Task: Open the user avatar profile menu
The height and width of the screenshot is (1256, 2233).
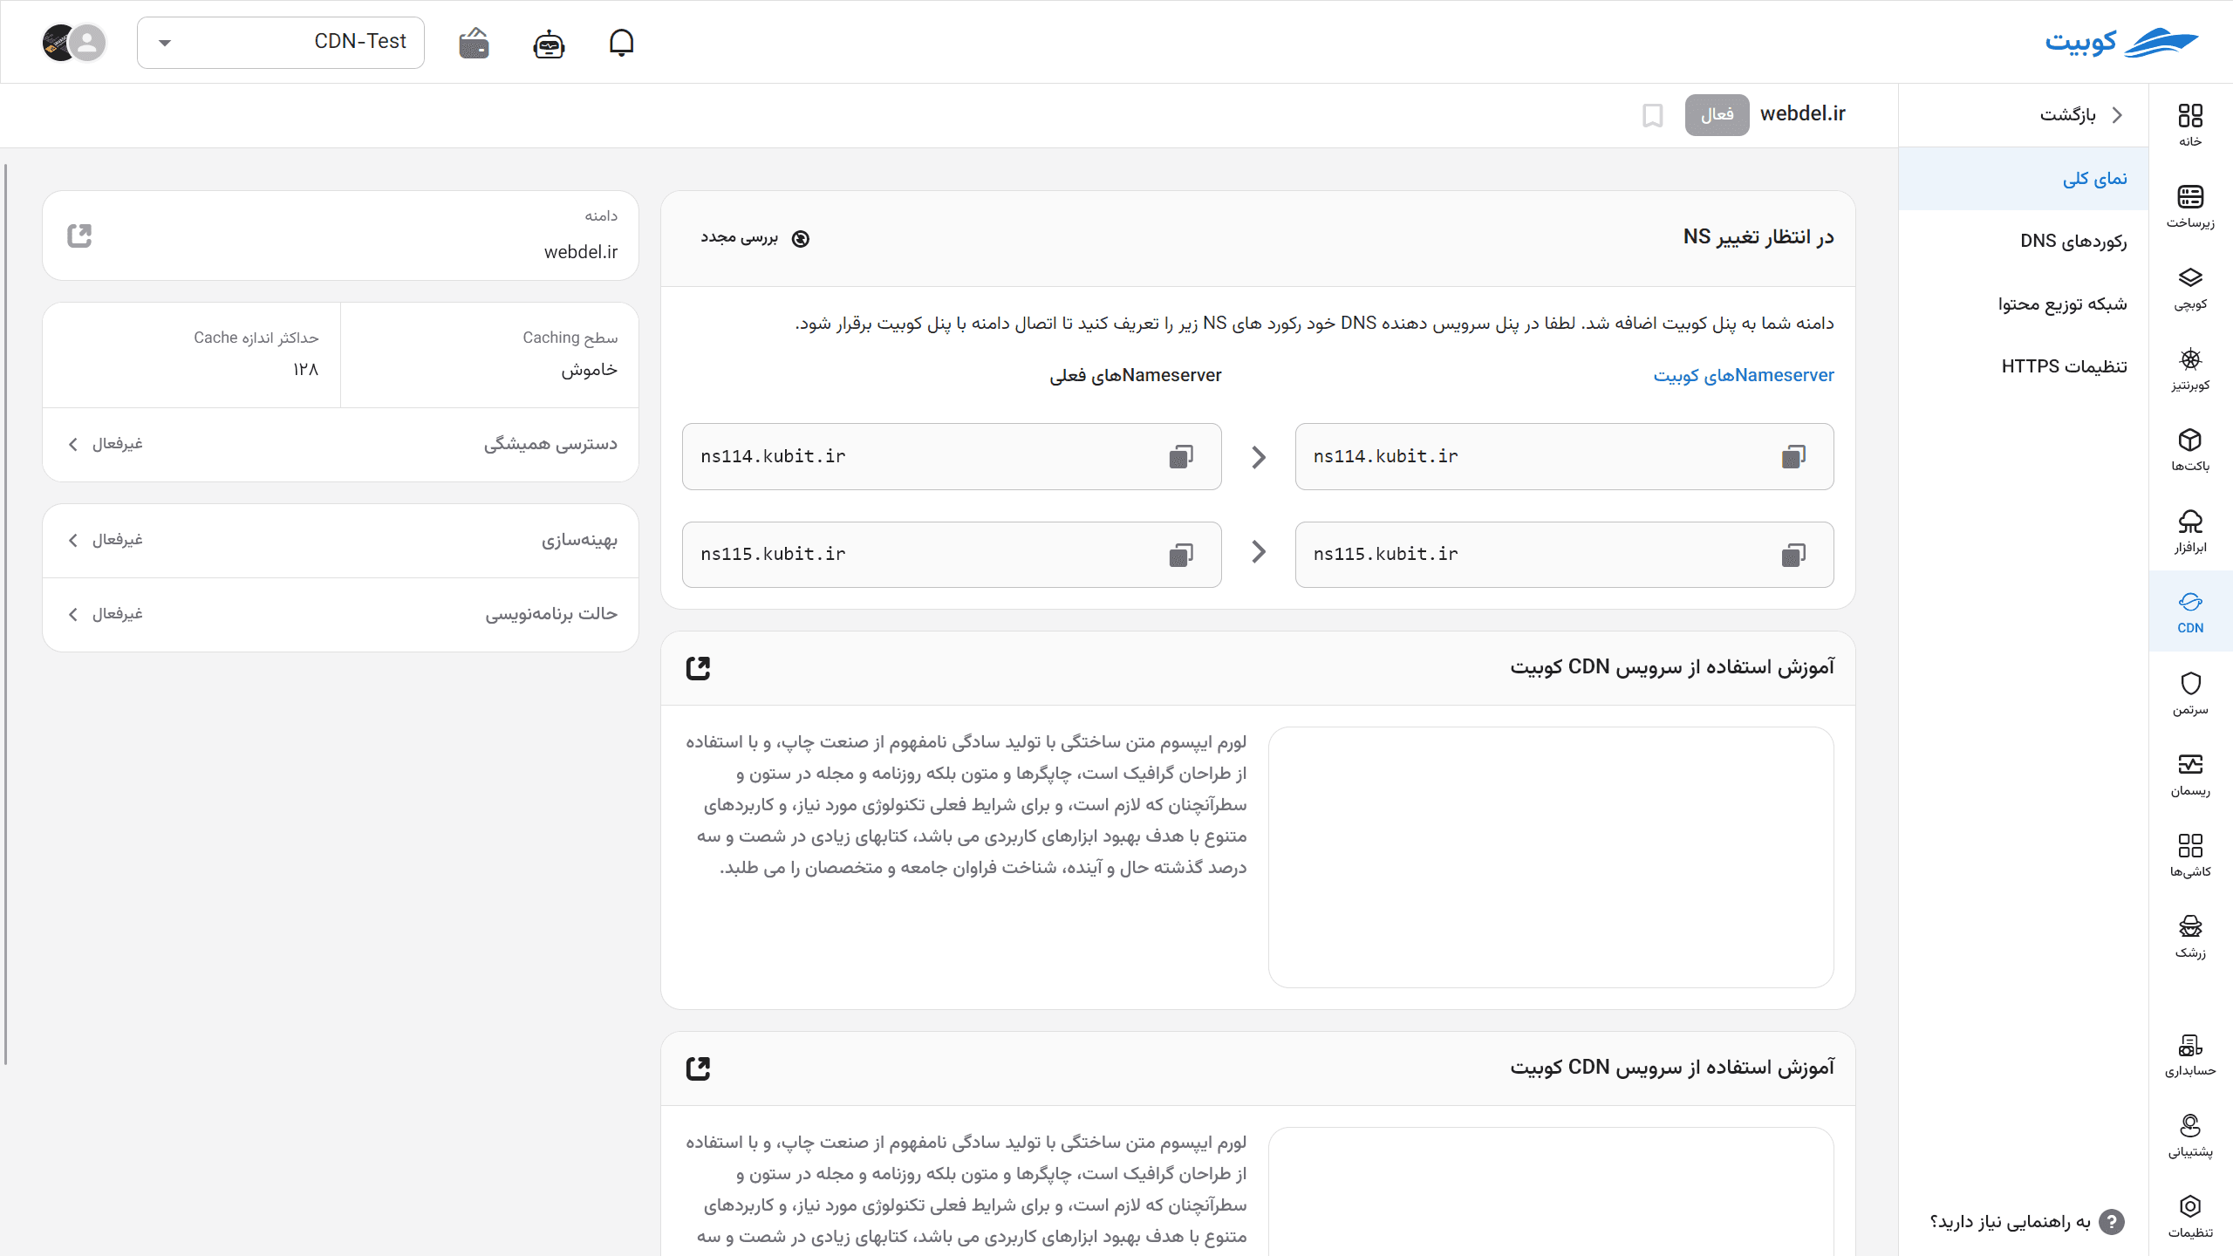Action: pyautogui.click(x=75, y=42)
